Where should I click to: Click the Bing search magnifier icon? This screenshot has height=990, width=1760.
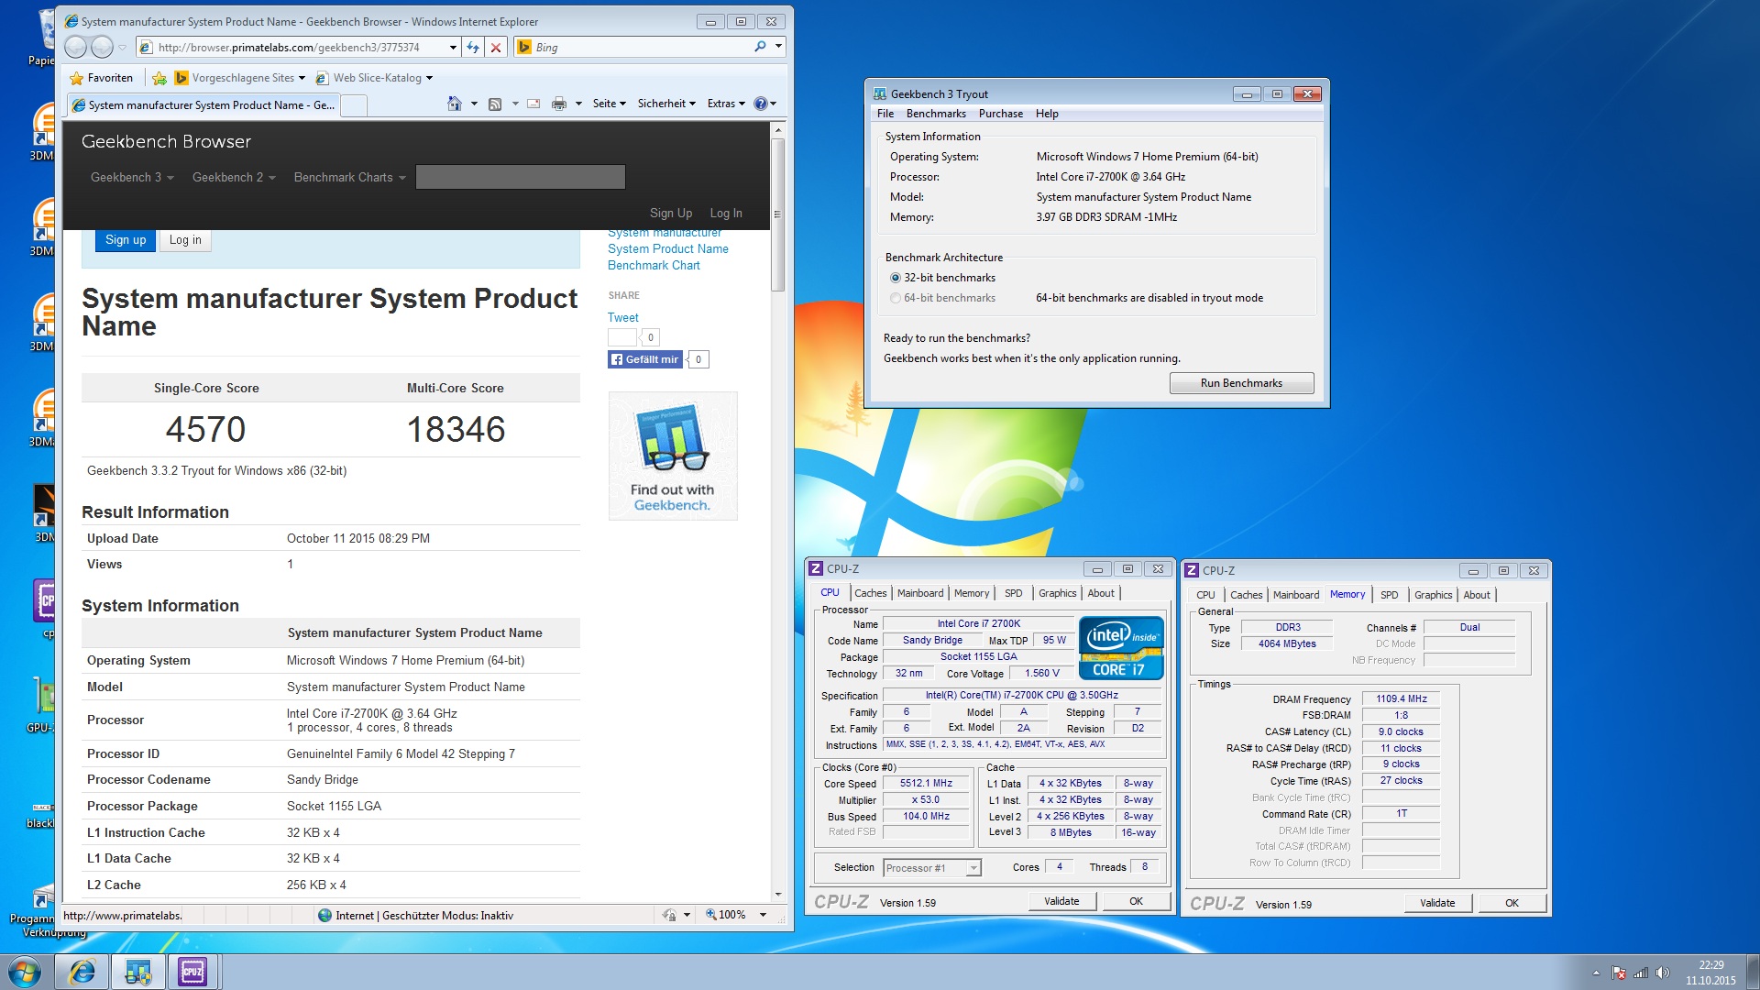point(760,47)
